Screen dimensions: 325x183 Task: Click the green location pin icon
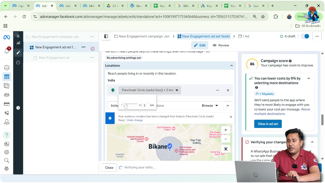(113, 90)
